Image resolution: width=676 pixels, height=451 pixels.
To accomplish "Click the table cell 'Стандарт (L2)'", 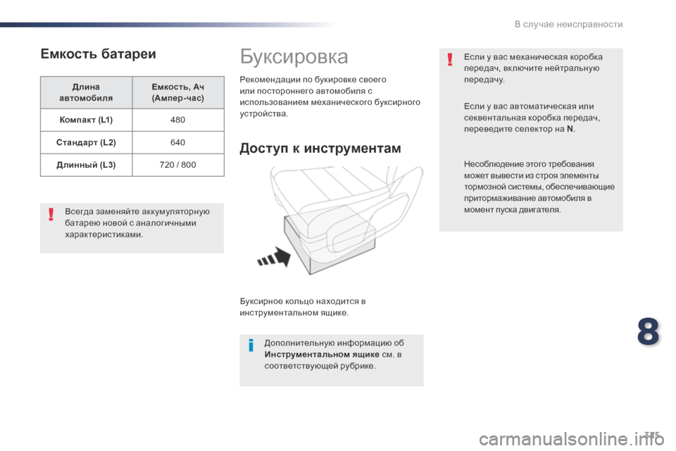I will tap(86, 142).
